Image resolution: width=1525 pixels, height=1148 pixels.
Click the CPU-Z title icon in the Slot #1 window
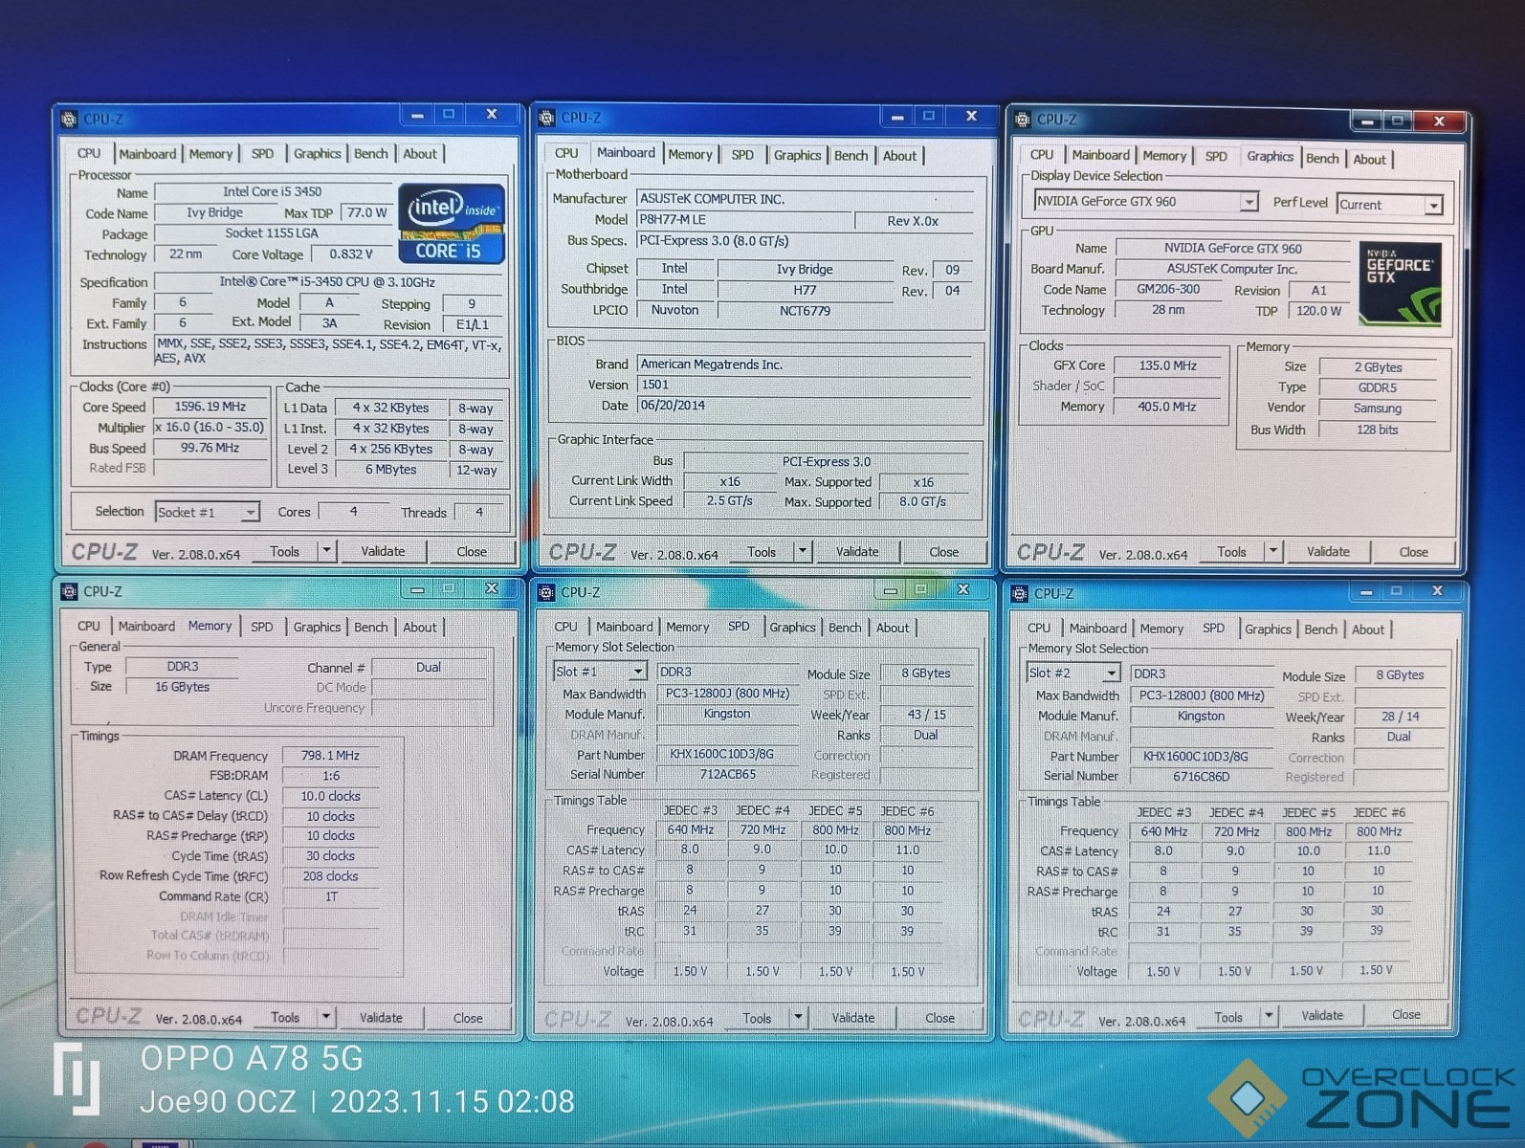(x=547, y=592)
